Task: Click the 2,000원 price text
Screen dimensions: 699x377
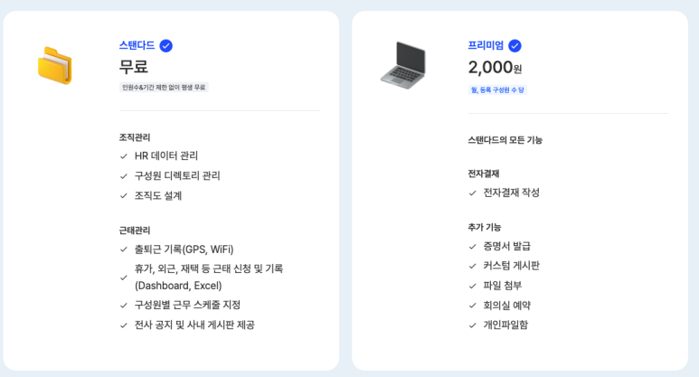Action: tap(495, 68)
